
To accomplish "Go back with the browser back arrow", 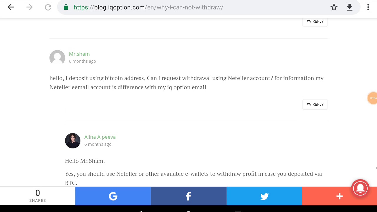I will [11, 7].
